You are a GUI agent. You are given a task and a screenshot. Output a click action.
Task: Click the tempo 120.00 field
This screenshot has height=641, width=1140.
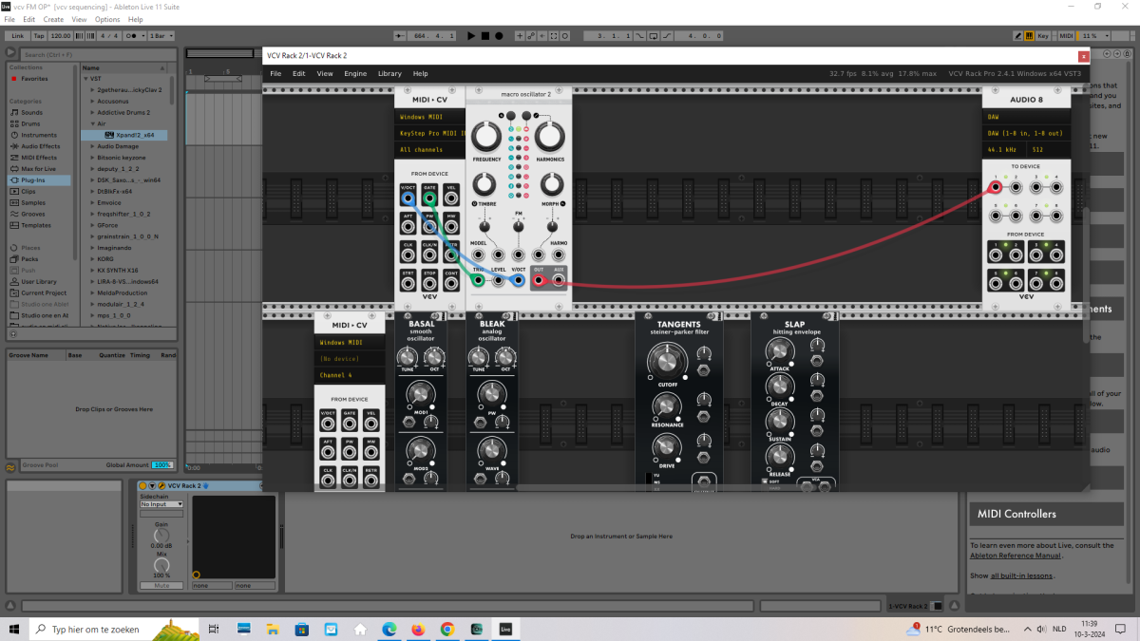pos(60,35)
